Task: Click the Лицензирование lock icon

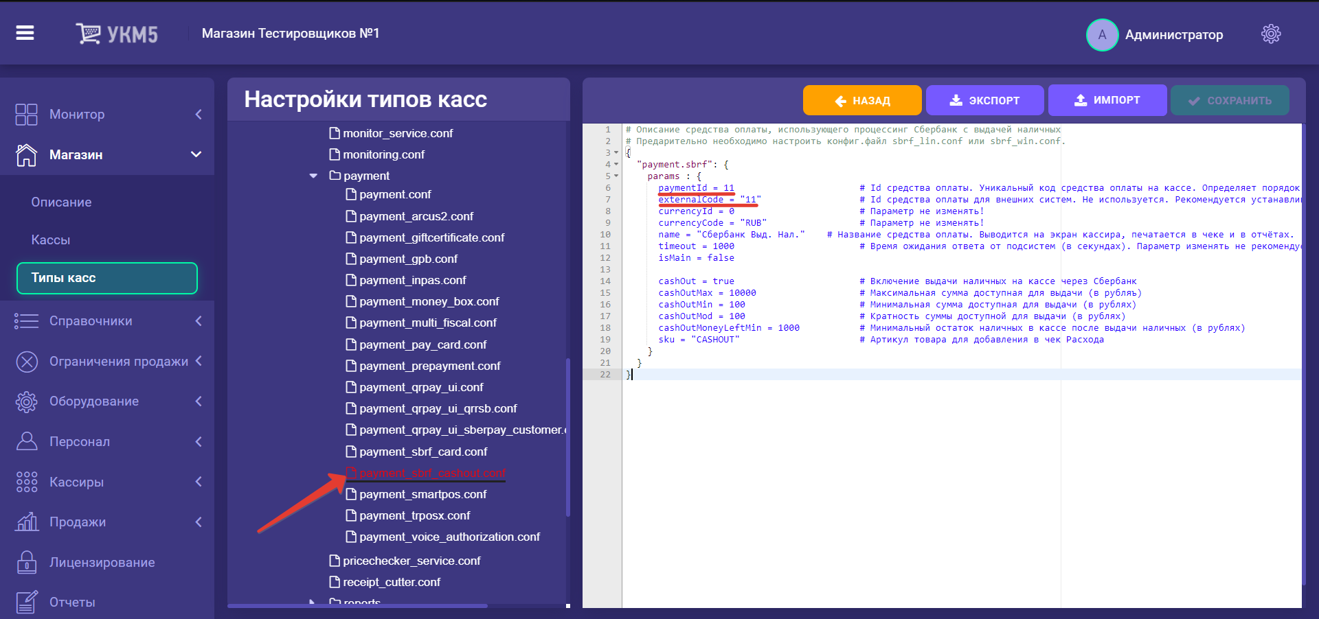Action: click(27, 562)
